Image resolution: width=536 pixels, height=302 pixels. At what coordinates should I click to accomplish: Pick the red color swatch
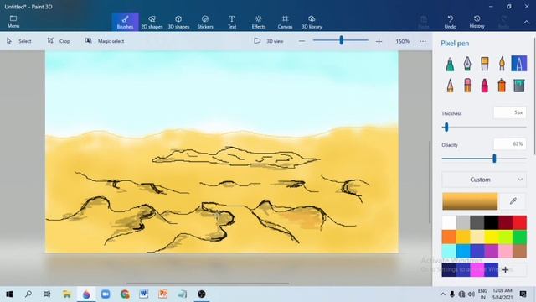click(519, 222)
